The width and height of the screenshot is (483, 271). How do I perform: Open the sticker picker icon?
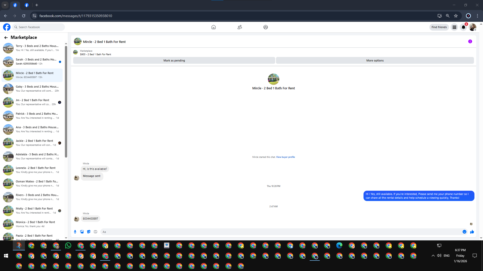click(x=89, y=232)
